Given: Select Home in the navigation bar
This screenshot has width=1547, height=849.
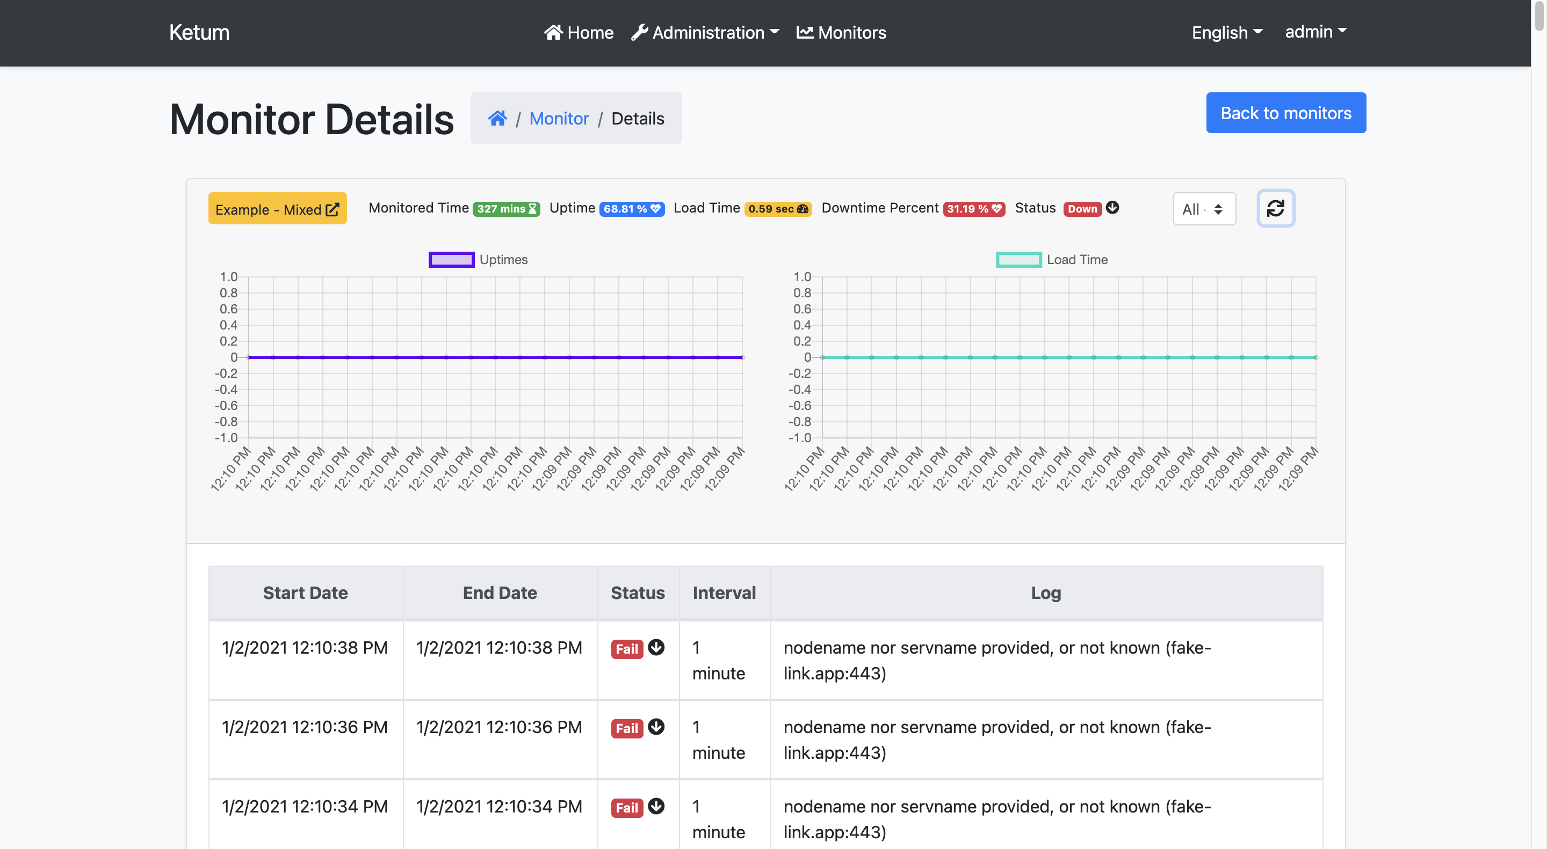Looking at the screenshot, I should point(579,32).
